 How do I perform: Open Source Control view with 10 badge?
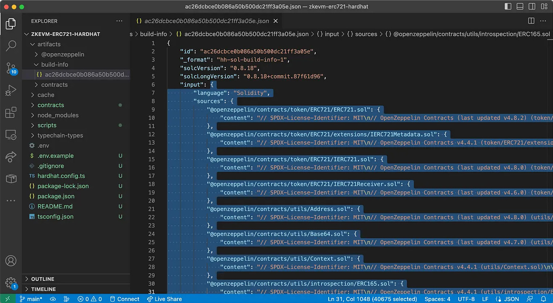click(x=11, y=68)
